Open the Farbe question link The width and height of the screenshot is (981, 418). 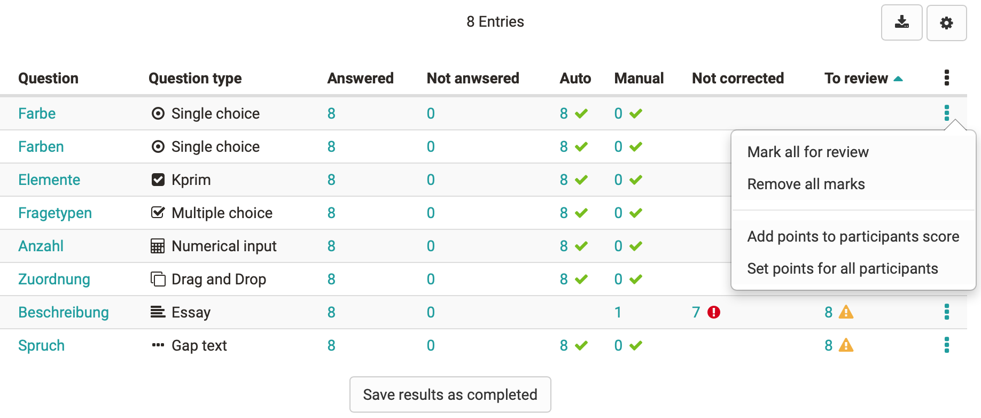(37, 114)
